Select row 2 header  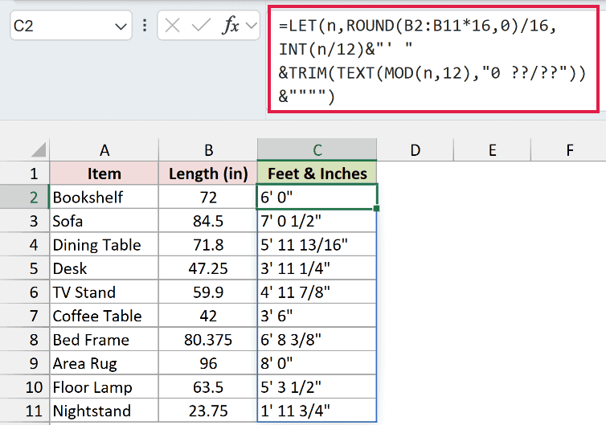point(25,197)
